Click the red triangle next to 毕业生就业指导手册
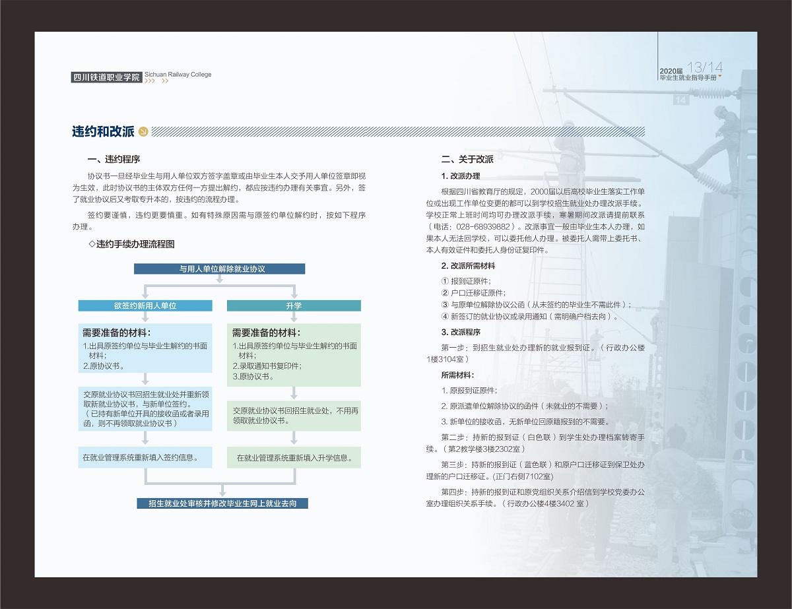 tap(720, 76)
